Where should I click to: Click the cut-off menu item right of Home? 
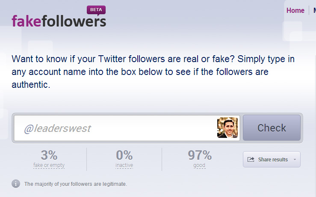click(x=315, y=10)
